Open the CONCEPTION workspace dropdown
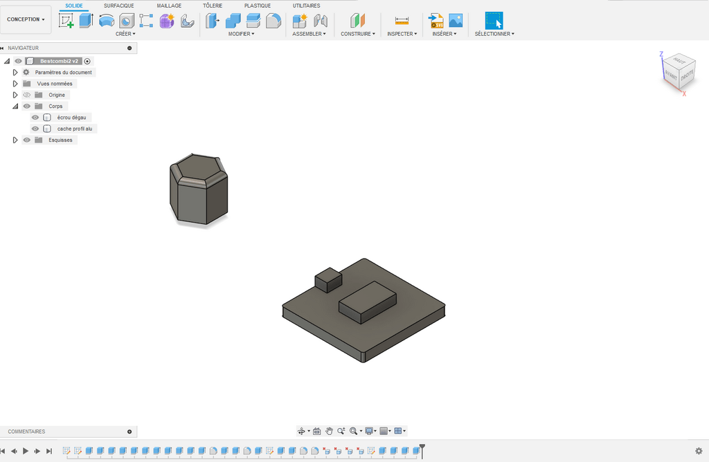The image size is (709, 462). tap(26, 19)
